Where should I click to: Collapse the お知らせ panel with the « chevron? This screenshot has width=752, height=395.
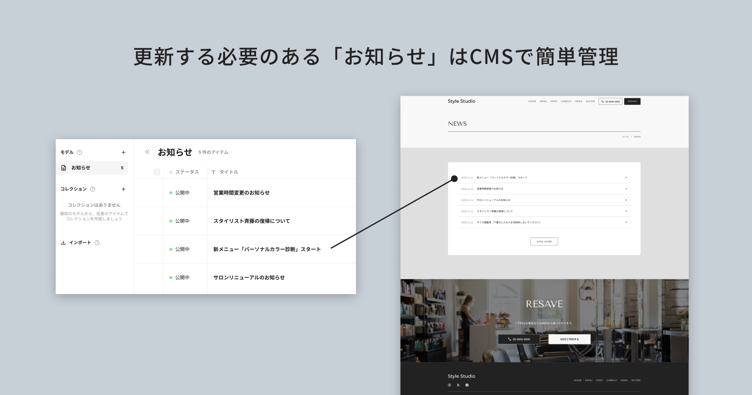click(x=147, y=152)
